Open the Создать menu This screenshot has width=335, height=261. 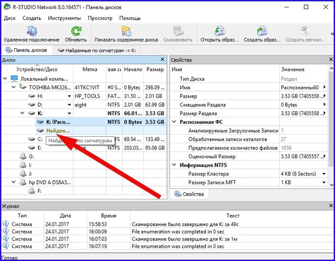(x=32, y=18)
